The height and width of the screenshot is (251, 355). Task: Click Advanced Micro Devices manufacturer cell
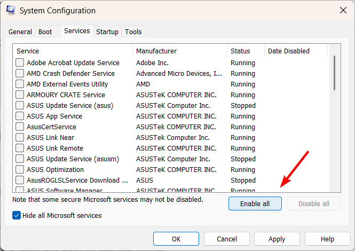[x=179, y=73]
